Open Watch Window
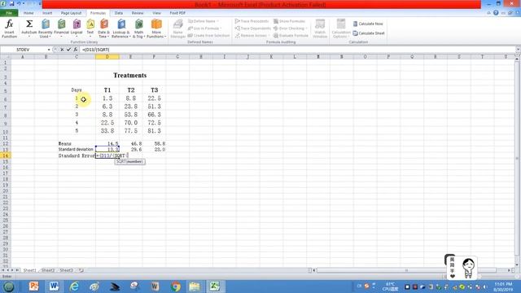521x293 pixels. (320, 28)
